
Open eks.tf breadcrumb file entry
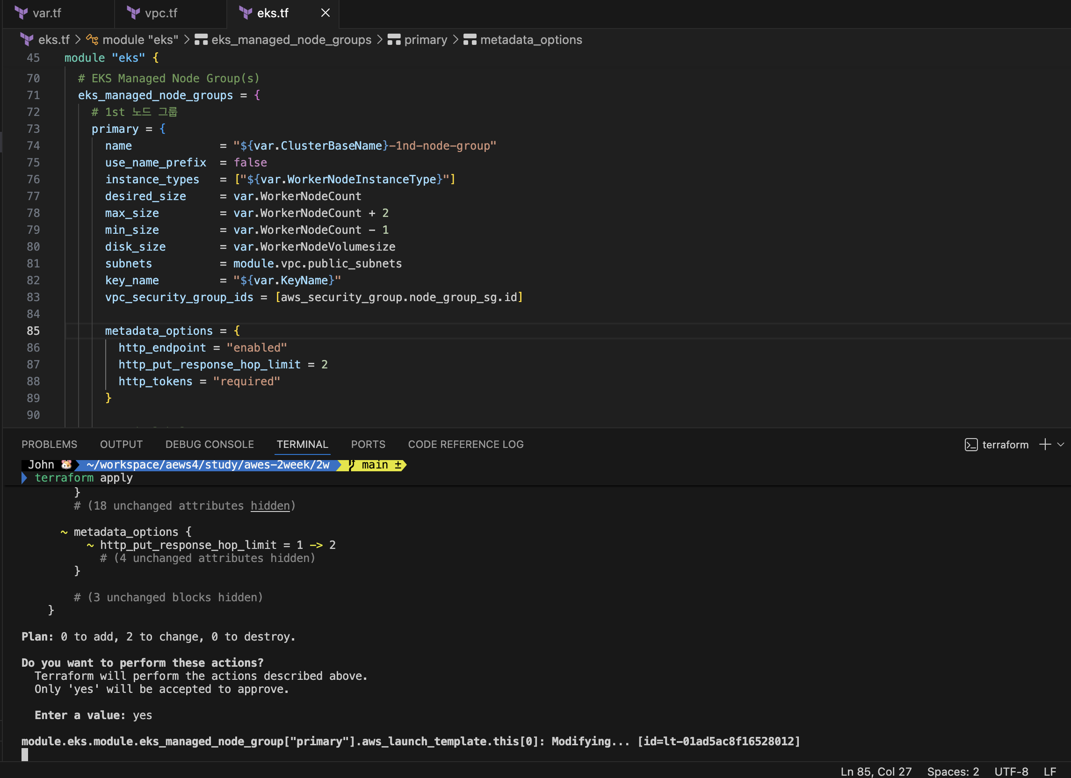(54, 40)
